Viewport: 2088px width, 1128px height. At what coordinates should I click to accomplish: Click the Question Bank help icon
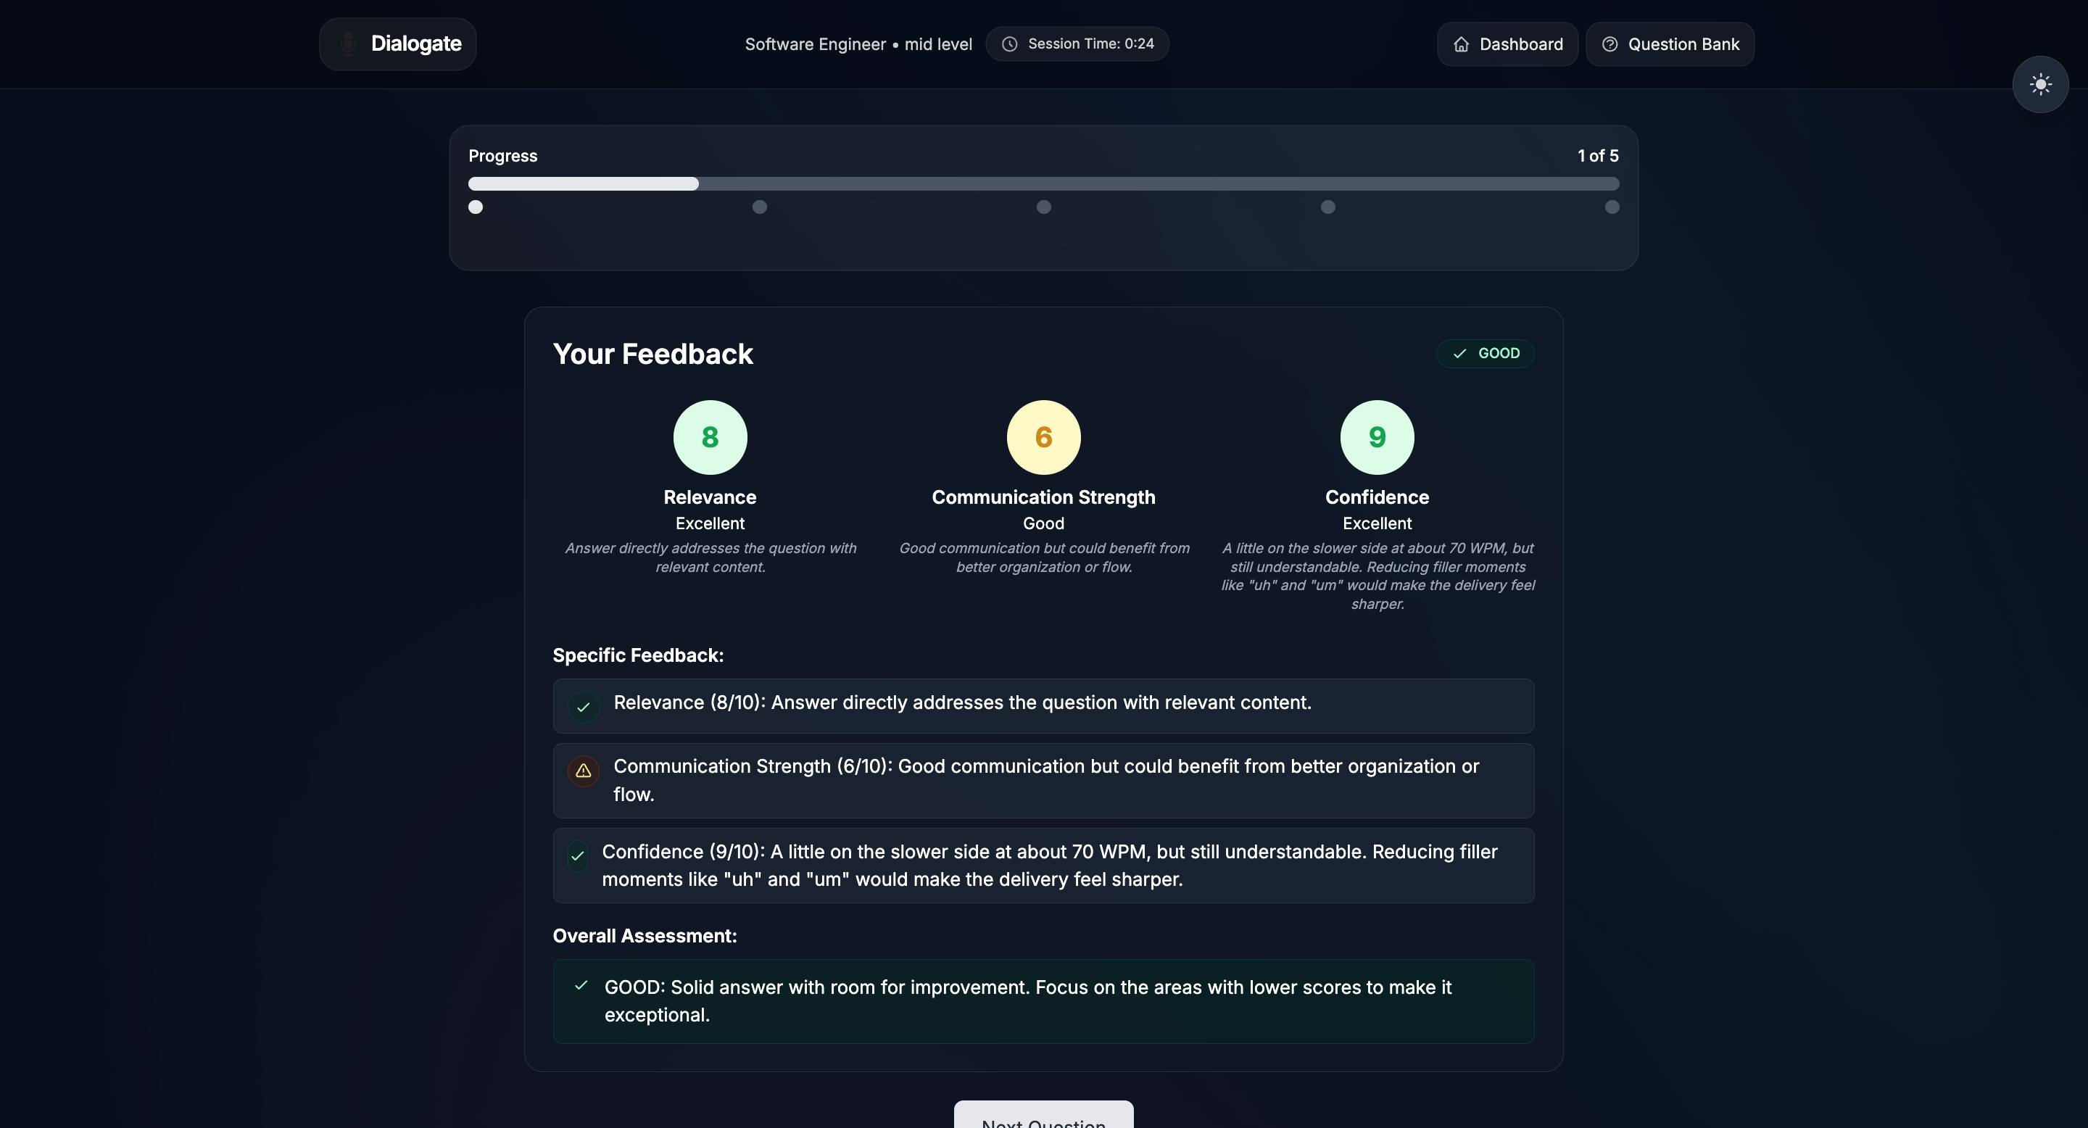point(1609,44)
